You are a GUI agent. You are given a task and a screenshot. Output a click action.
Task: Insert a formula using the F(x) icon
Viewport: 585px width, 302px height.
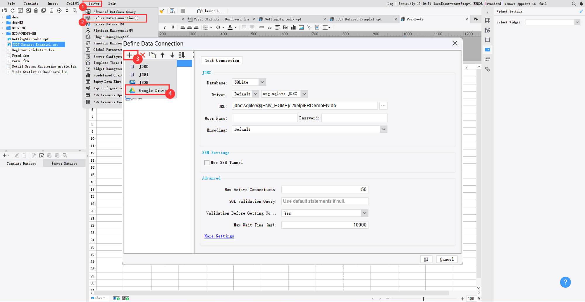285,27
